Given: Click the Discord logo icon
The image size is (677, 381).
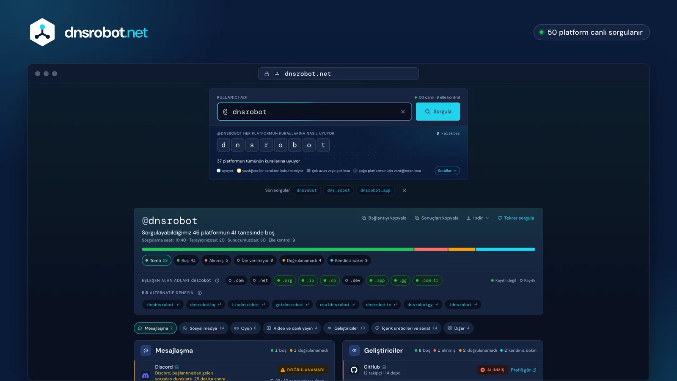Looking at the screenshot, I should pos(146,375).
